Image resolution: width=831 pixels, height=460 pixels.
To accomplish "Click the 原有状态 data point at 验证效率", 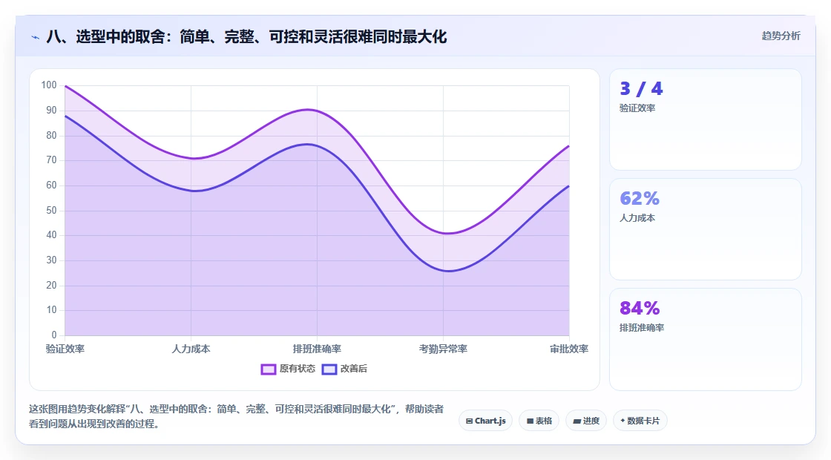I will 65,86.
